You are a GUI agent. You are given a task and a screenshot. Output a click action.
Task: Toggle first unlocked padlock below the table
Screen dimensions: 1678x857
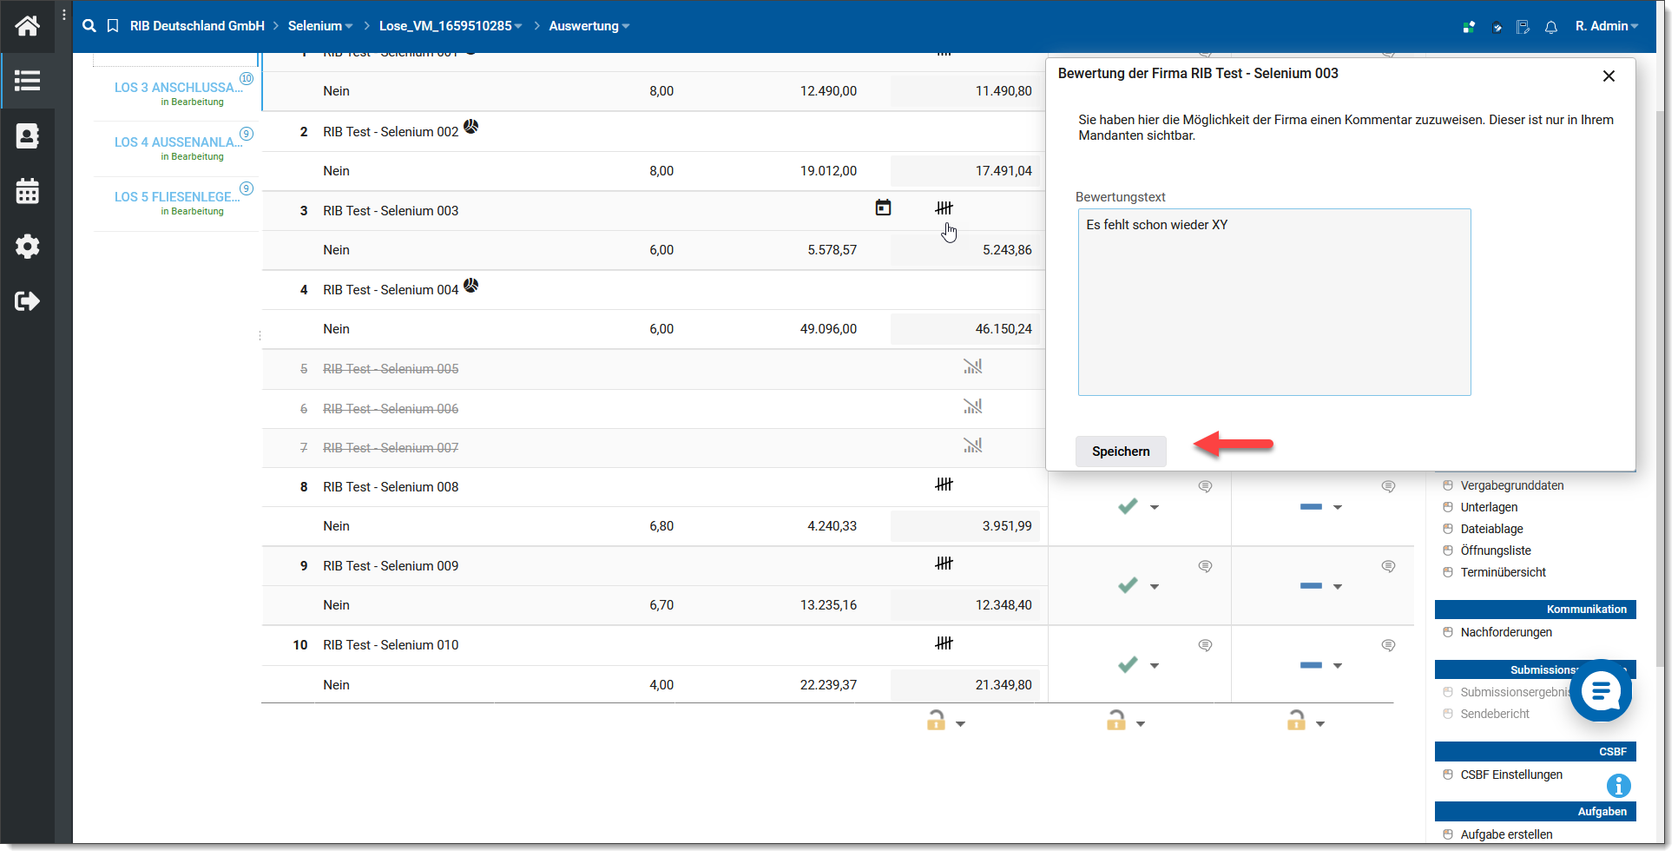[x=936, y=721]
